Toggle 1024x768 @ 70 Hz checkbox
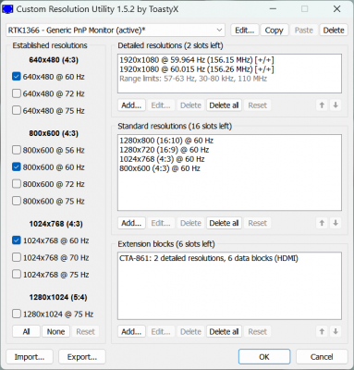Viewport: 354px width, 370px height. tap(17, 257)
